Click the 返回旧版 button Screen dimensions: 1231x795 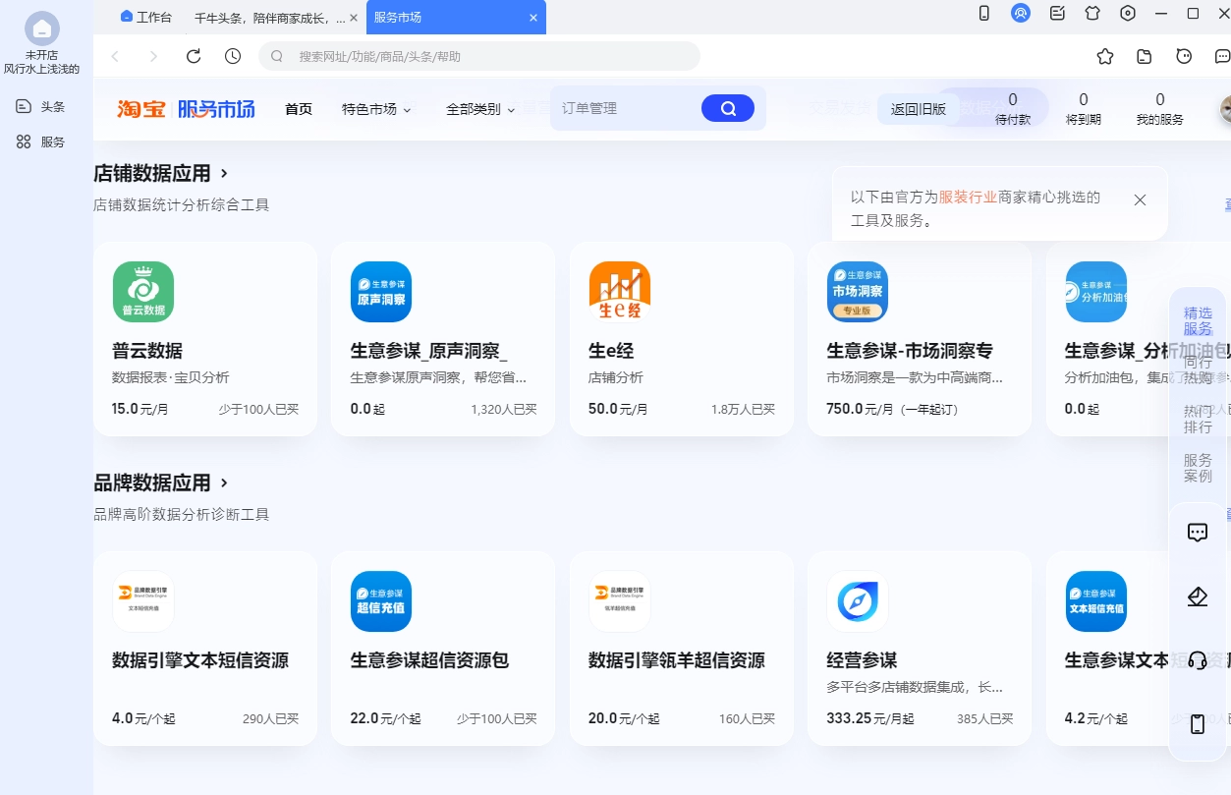pos(917,109)
